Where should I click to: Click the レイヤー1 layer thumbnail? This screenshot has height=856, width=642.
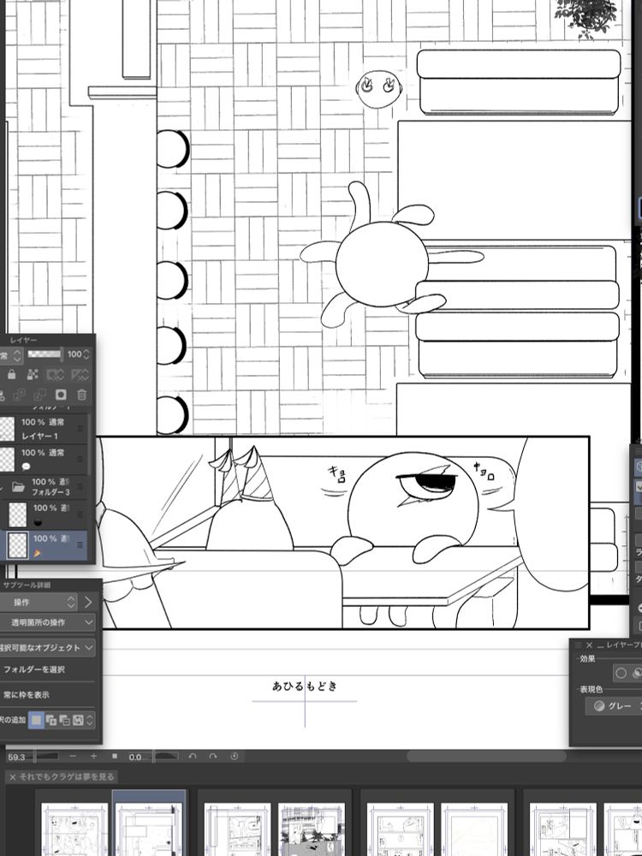[7, 429]
